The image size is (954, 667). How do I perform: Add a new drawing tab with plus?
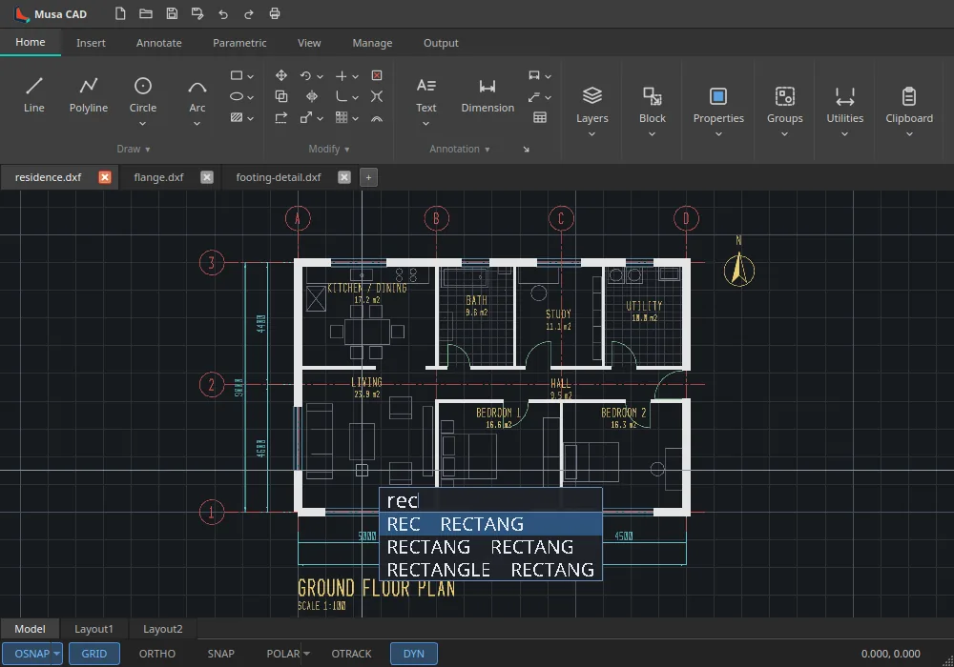click(368, 177)
